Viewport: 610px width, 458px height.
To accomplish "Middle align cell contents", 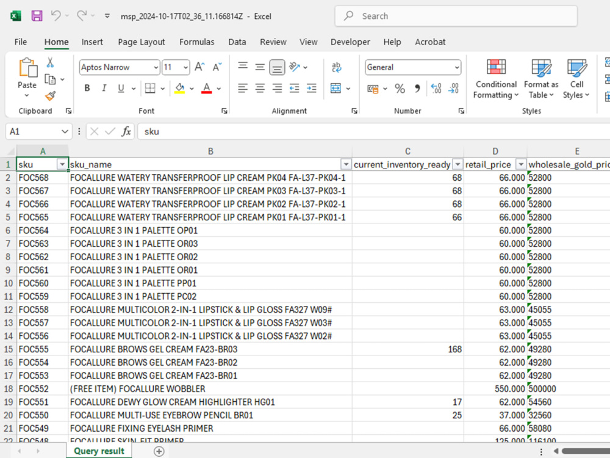I will [260, 67].
